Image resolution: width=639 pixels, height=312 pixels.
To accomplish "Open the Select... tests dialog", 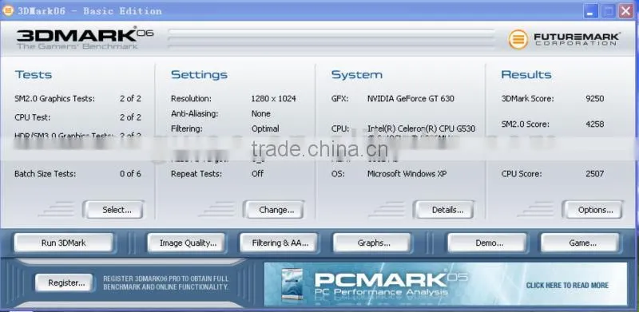I will (113, 210).
